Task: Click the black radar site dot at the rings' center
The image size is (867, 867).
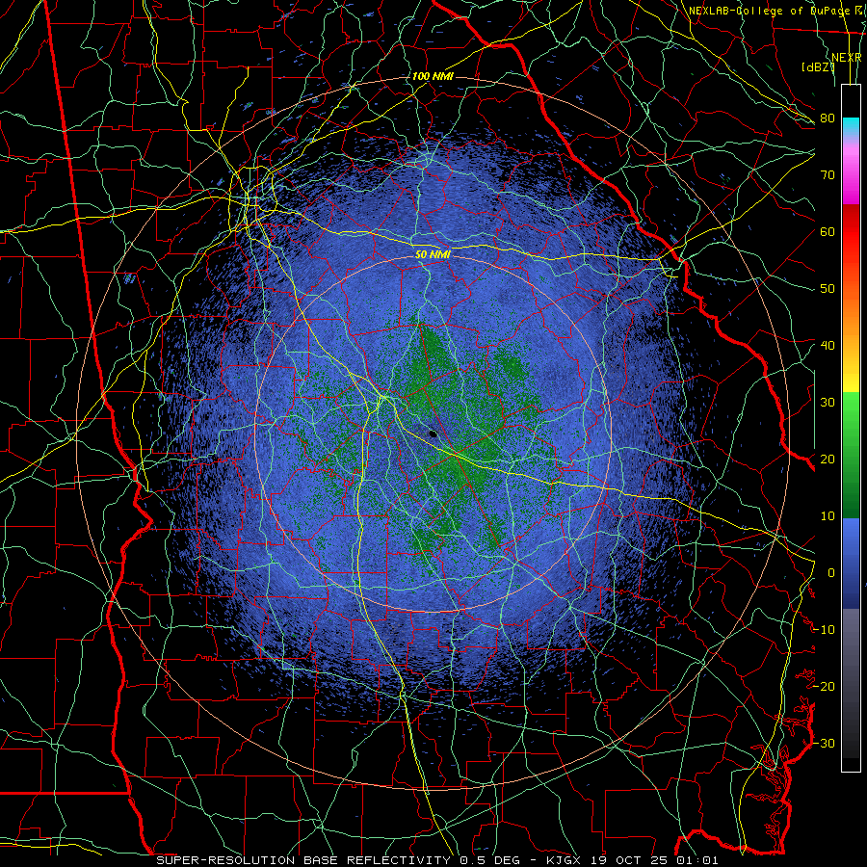Action: 433,433
